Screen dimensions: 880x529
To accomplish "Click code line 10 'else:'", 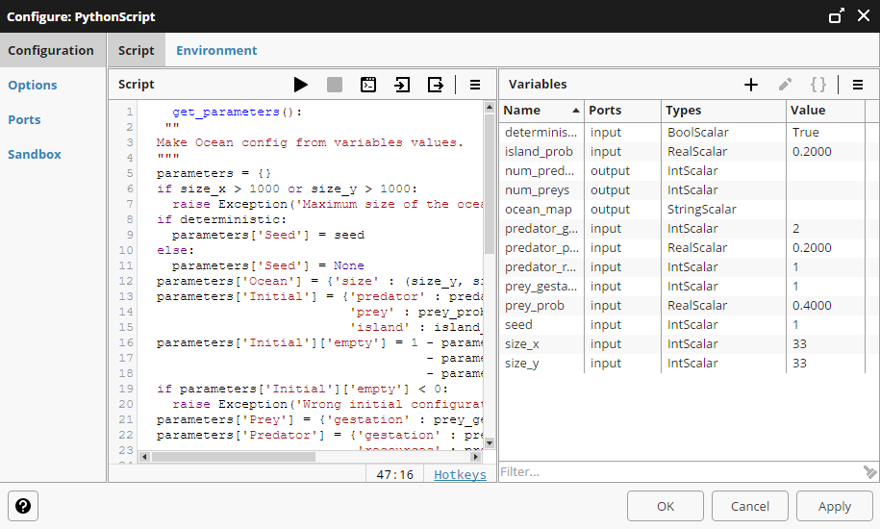I will 175,250.
